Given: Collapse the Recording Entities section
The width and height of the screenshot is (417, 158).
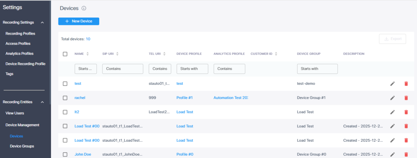Looking at the screenshot, I should (42, 102).
